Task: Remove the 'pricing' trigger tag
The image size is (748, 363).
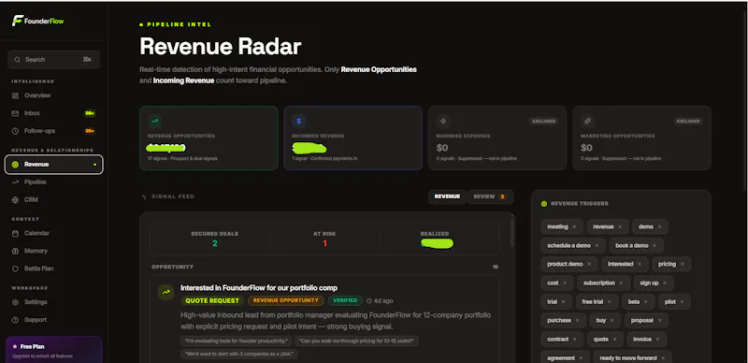Action: pyautogui.click(x=683, y=264)
